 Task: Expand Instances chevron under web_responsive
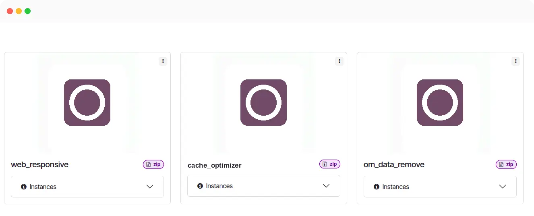click(x=150, y=187)
